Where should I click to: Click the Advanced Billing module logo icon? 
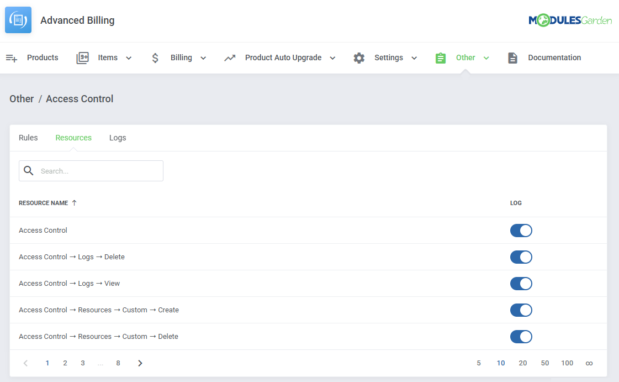pos(18,20)
